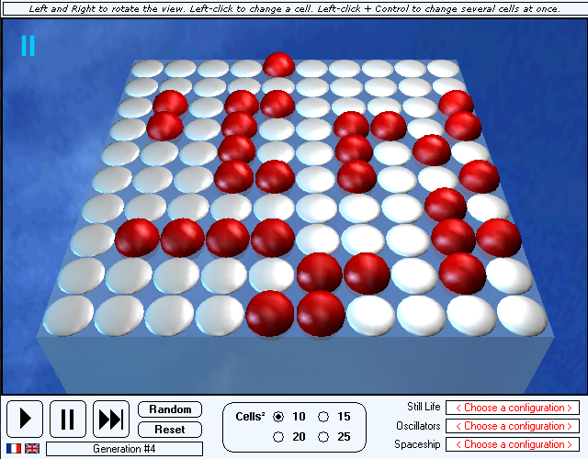Click the Random button
This screenshot has width=588, height=459.
click(x=170, y=409)
